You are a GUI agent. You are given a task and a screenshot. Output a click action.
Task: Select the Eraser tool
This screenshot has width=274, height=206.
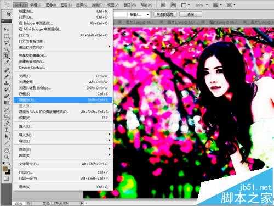click(7, 96)
